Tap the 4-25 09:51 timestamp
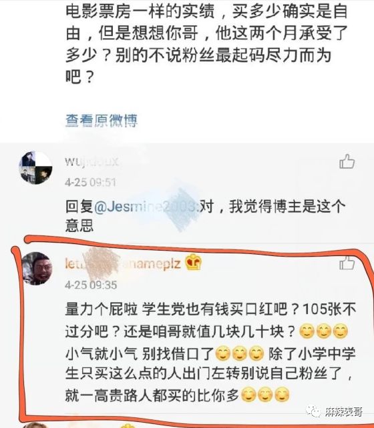 click(91, 183)
